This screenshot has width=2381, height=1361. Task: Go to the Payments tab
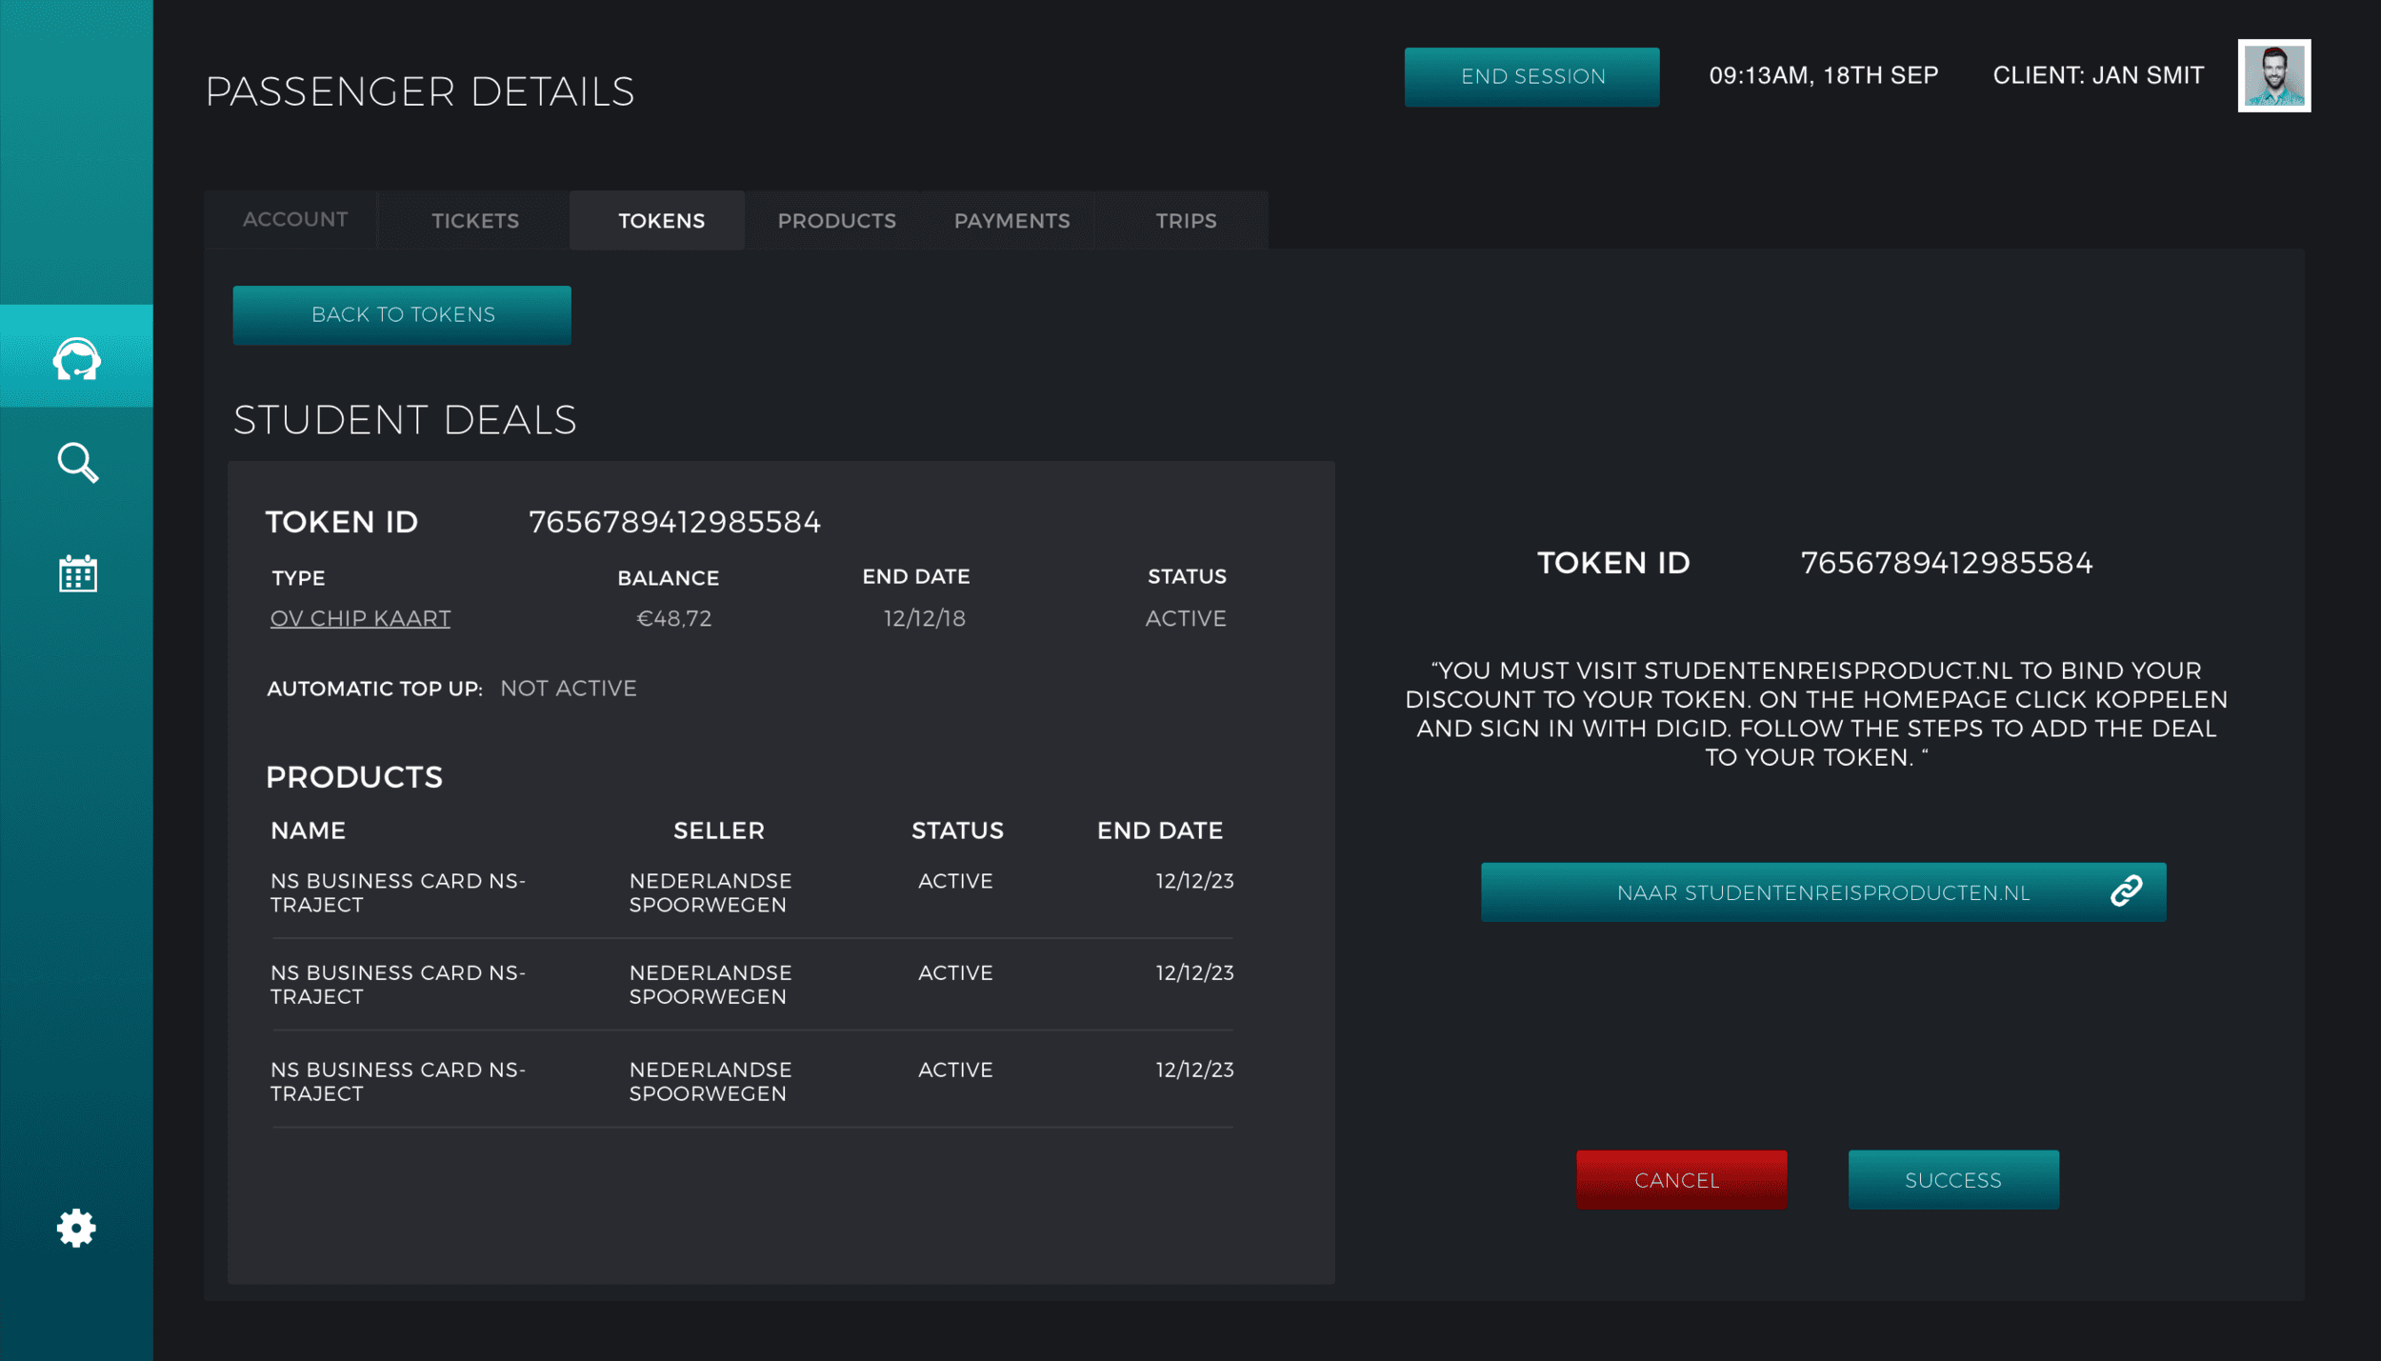(1011, 221)
